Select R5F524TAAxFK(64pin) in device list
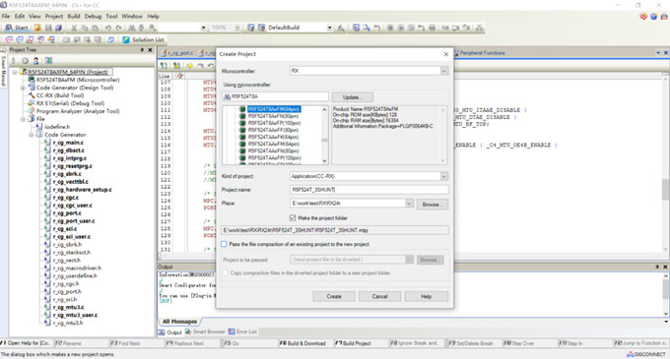 pyautogui.click(x=274, y=137)
